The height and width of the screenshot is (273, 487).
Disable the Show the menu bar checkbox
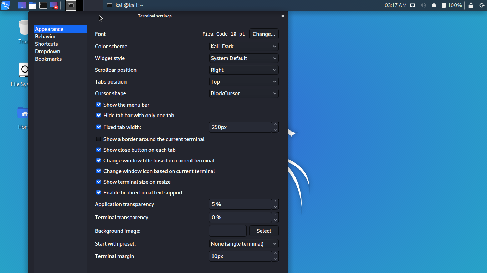[x=99, y=105]
